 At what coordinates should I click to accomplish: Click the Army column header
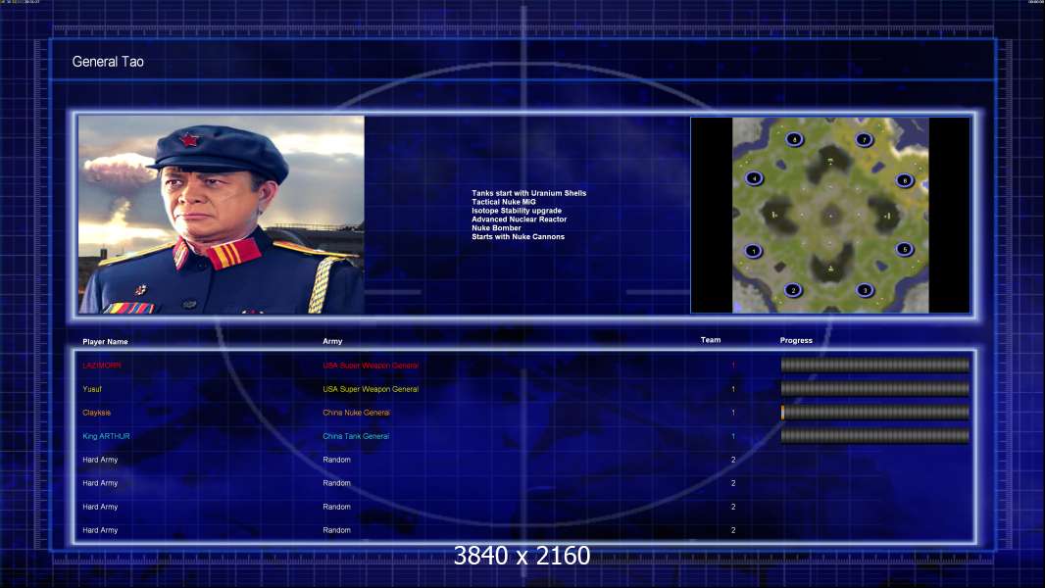[332, 341]
